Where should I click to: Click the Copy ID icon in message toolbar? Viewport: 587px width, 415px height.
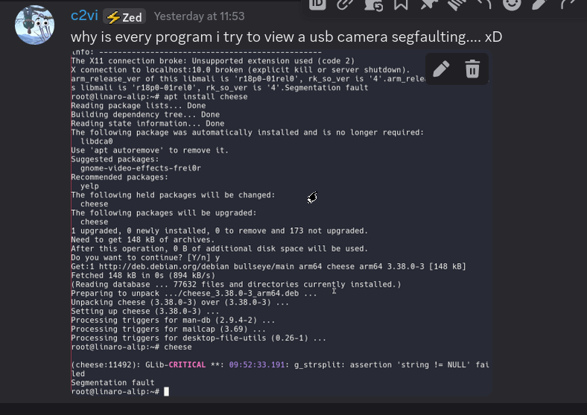click(x=317, y=5)
